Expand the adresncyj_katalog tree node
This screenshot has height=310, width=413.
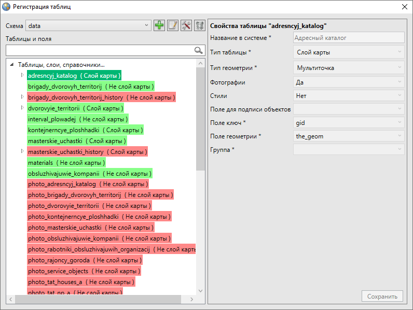pos(22,76)
